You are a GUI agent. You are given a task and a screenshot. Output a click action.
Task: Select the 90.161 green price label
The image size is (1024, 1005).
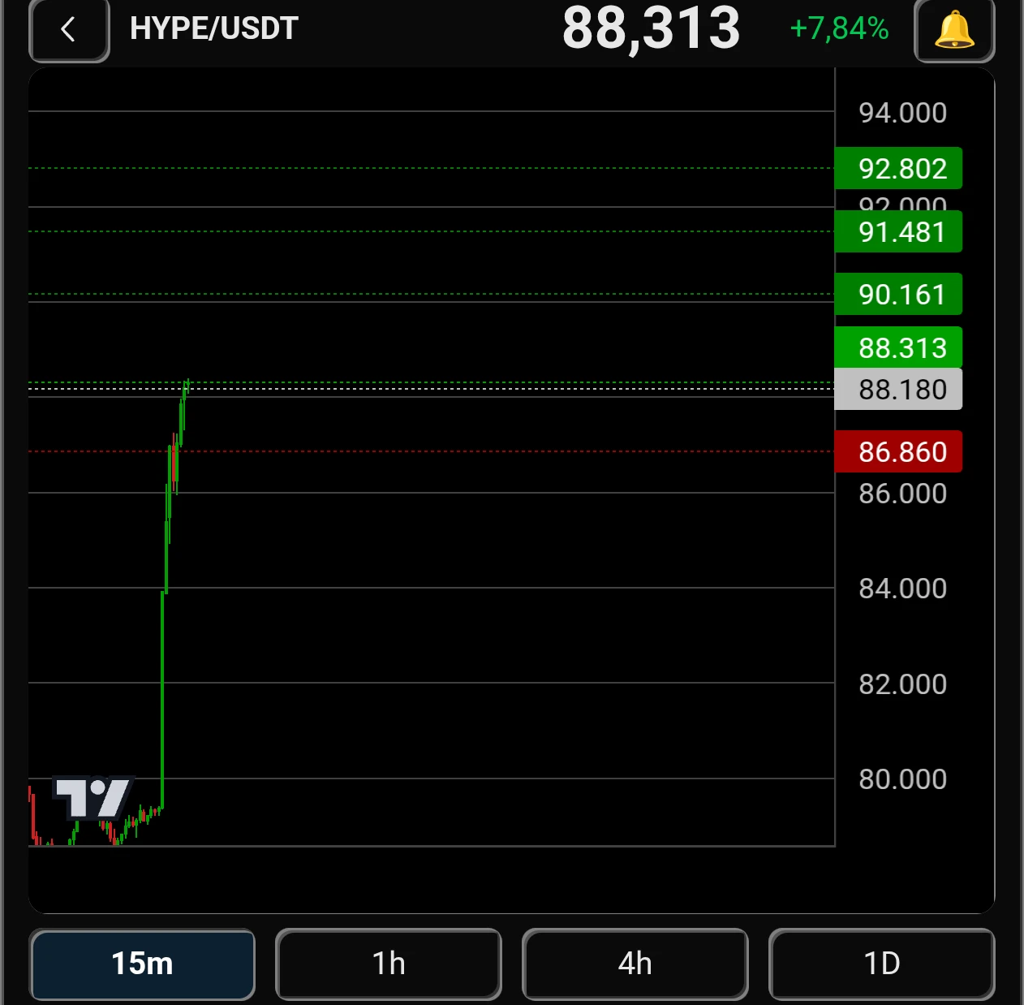click(898, 294)
